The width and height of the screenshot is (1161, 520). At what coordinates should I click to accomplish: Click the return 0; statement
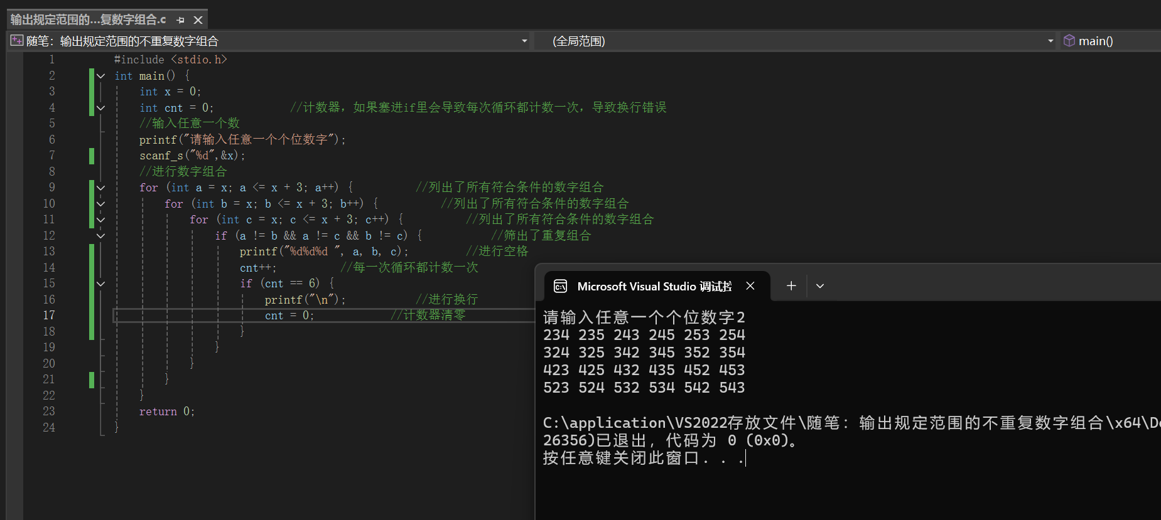(167, 411)
